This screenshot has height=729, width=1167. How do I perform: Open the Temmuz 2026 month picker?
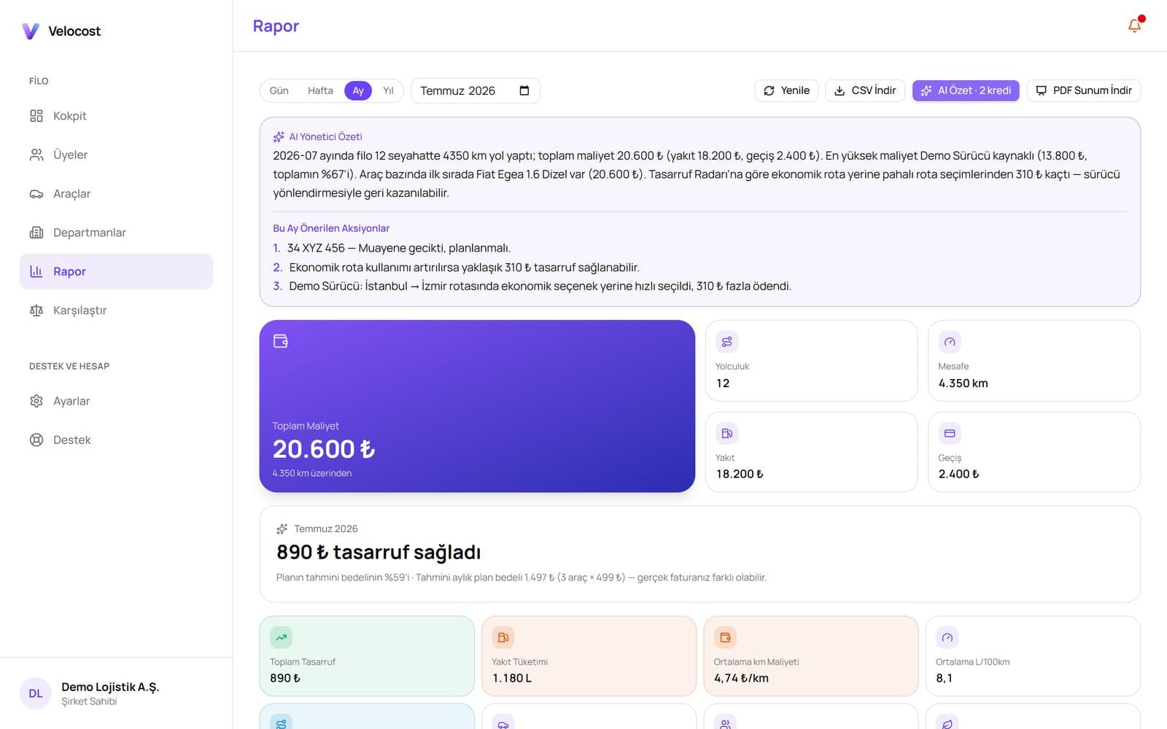476,90
